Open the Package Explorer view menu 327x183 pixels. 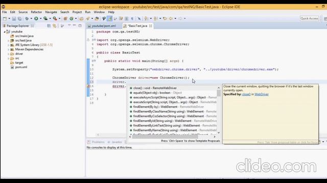click(x=69, y=26)
